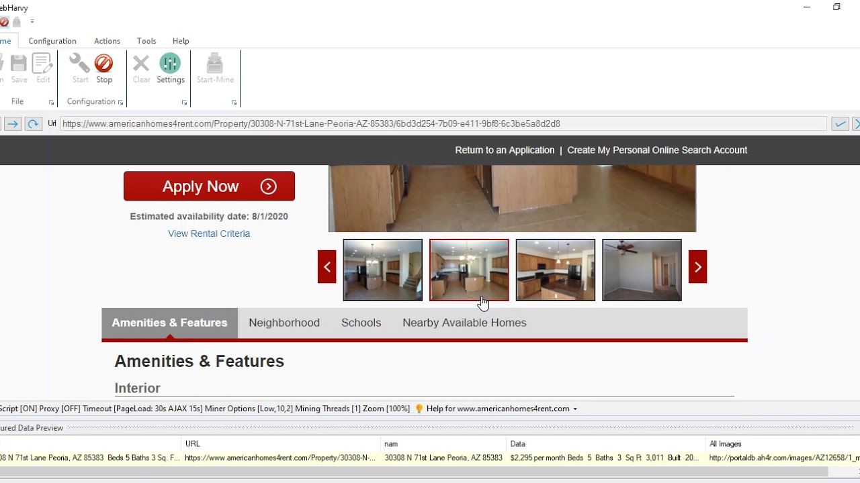Click the captured URL cell value
Screen dimensions: 860x483
click(281, 458)
